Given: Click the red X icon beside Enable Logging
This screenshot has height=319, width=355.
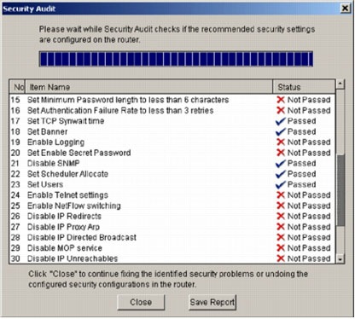Looking at the screenshot, I should tap(281, 142).
